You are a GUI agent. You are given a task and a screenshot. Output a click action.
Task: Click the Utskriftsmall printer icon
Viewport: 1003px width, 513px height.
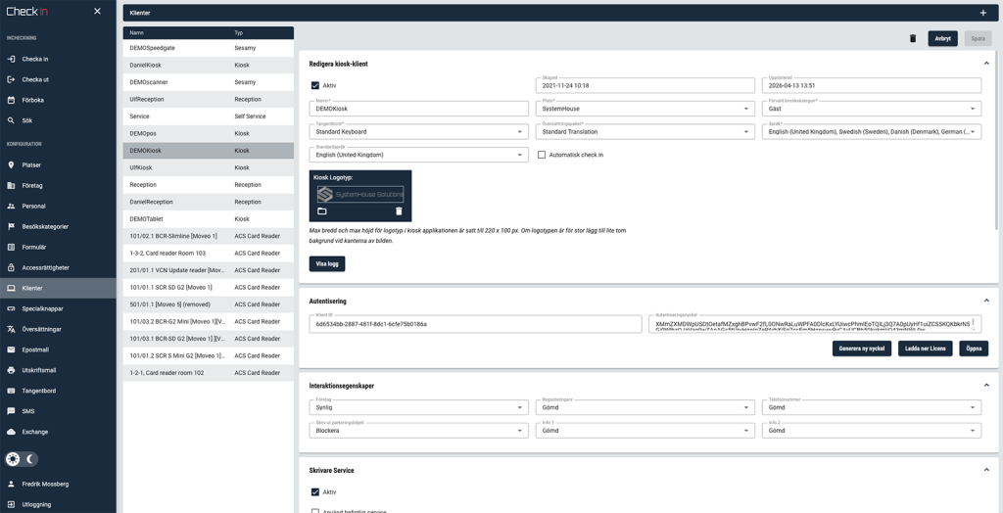11,370
